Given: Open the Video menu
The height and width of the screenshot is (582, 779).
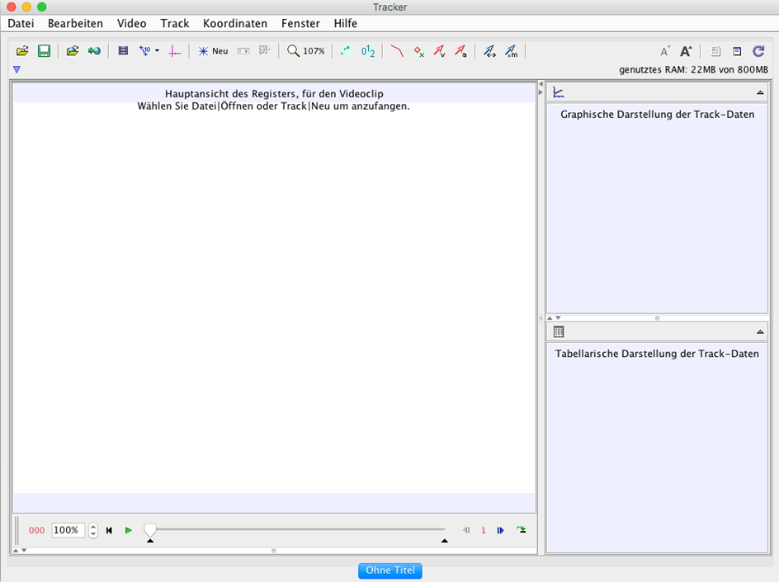Looking at the screenshot, I should coord(132,23).
